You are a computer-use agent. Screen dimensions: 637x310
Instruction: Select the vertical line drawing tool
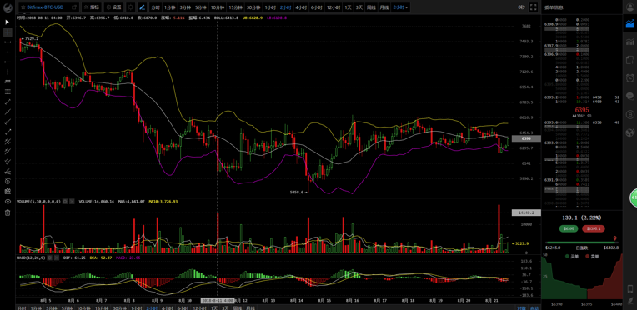[x=8, y=72]
